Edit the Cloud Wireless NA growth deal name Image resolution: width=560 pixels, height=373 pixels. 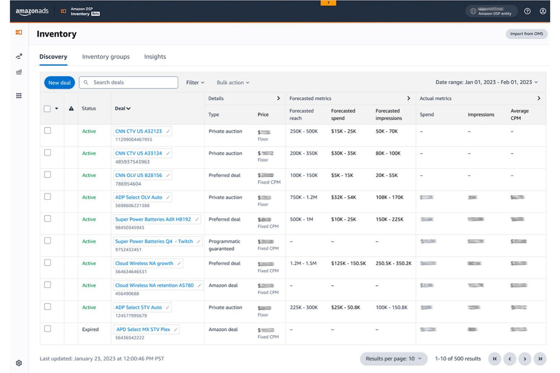(x=179, y=263)
